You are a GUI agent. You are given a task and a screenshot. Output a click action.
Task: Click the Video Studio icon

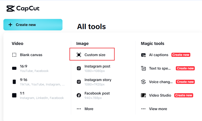pos(143,95)
